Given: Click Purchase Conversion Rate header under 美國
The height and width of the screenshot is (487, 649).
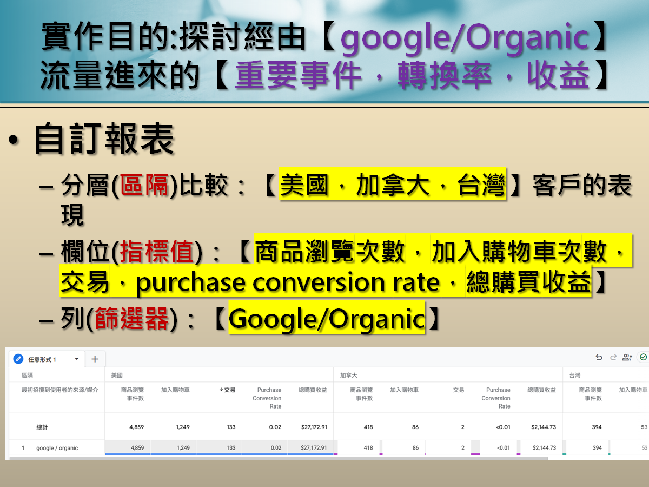Looking at the screenshot, I should coord(267,398).
